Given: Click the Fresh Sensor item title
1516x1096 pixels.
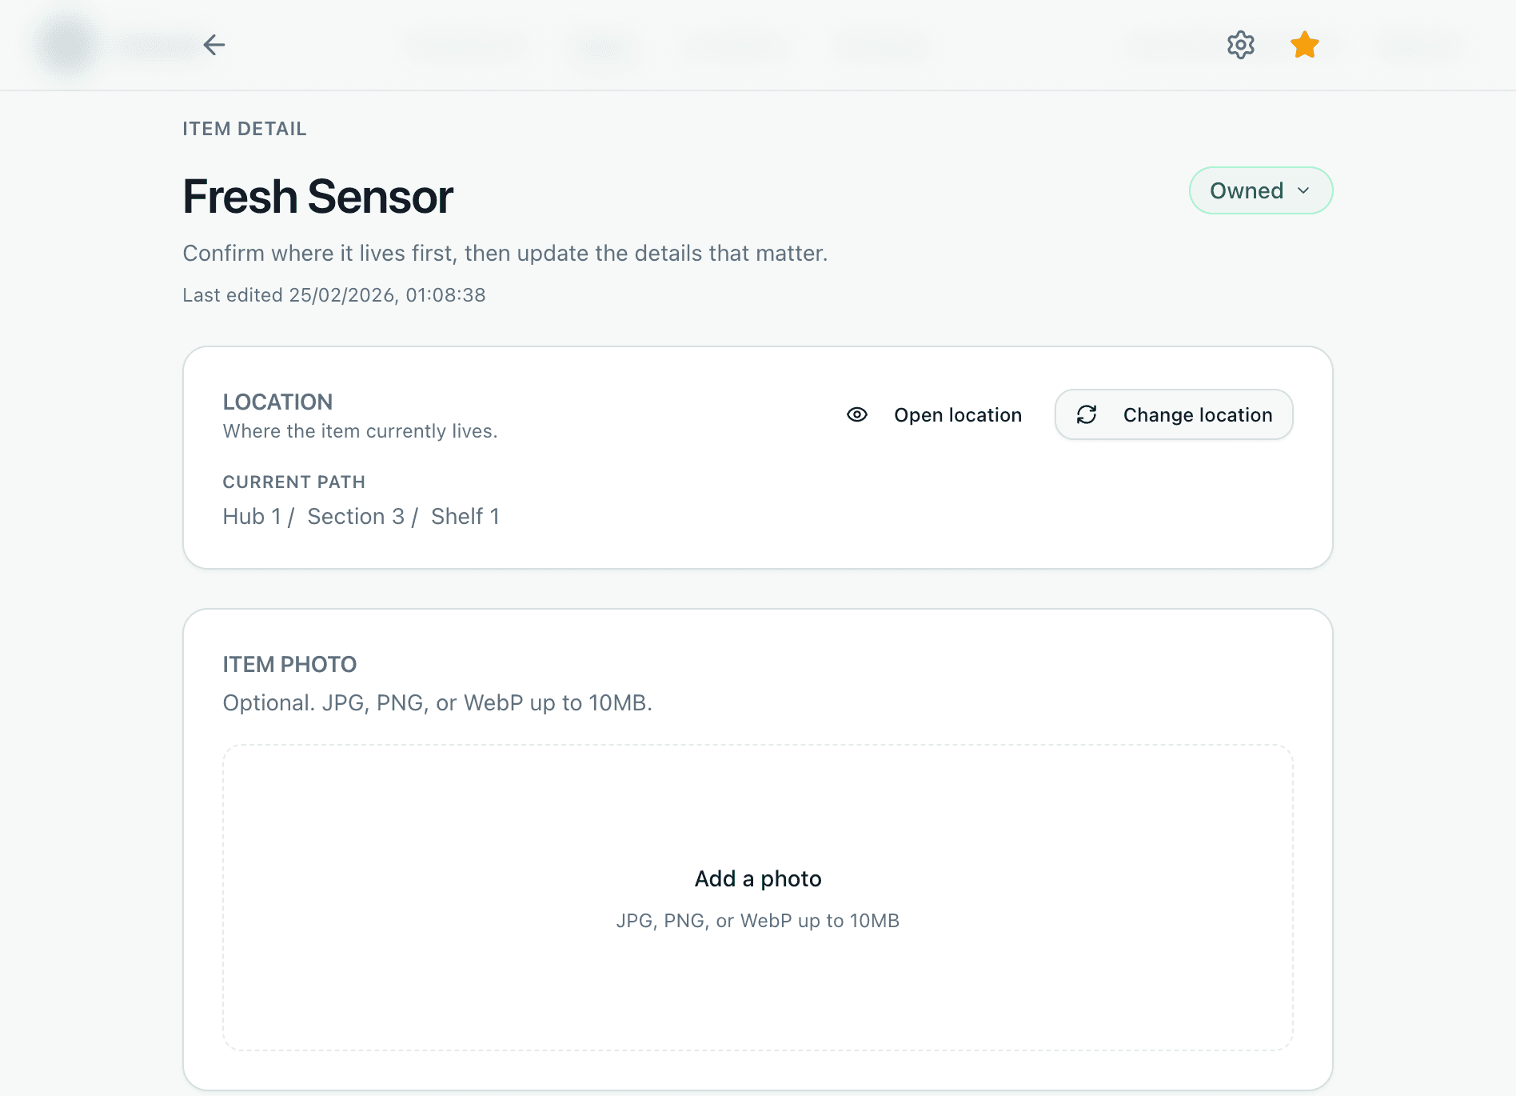Looking at the screenshot, I should pos(317,197).
